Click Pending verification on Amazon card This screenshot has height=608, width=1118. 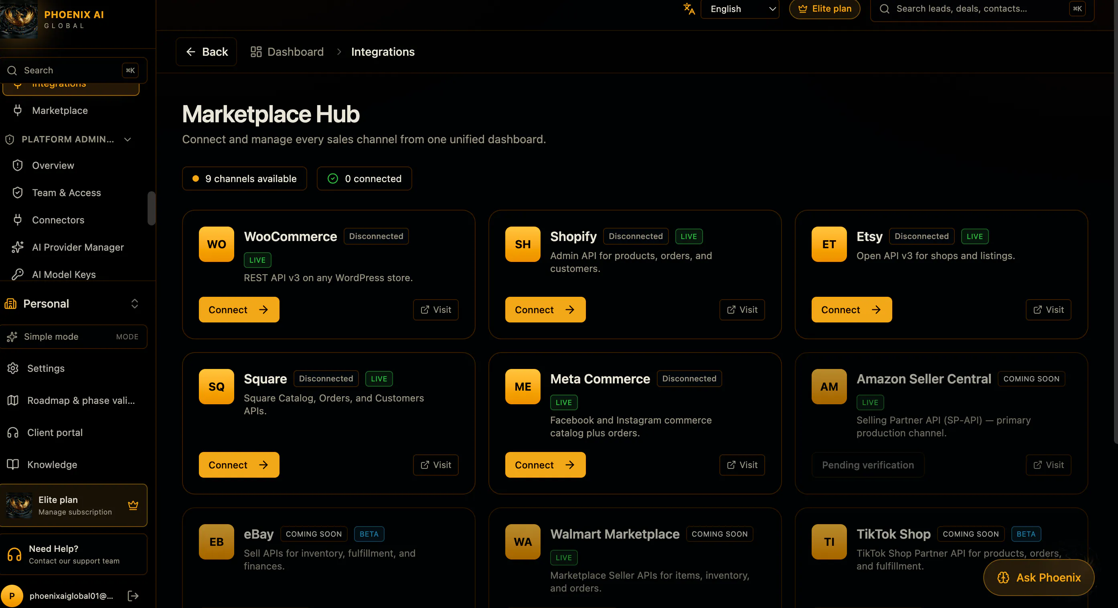[x=868, y=465]
